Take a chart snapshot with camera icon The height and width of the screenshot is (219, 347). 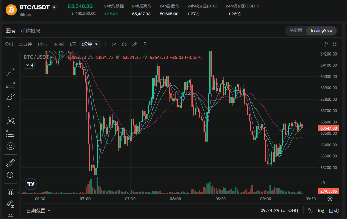(x=145, y=44)
